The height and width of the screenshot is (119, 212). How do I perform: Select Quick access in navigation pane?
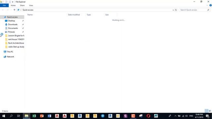tap(12, 17)
